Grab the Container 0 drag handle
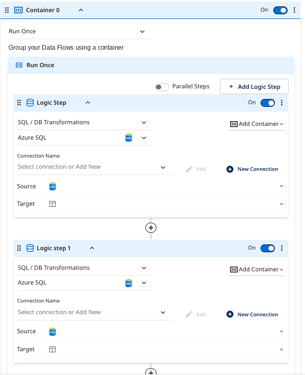Image resolution: width=305 pixels, height=375 pixels. (x=7, y=10)
